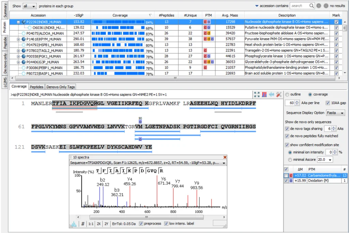Click the hash (#) icon in spectrum toolbar
The width and height of the screenshot is (349, 233).
click(83, 224)
